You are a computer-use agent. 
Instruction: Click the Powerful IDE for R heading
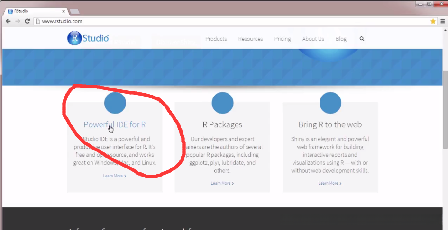click(115, 124)
